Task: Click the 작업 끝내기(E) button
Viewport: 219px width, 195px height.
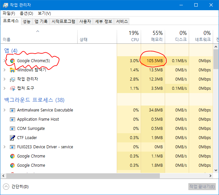Action: coord(202,187)
